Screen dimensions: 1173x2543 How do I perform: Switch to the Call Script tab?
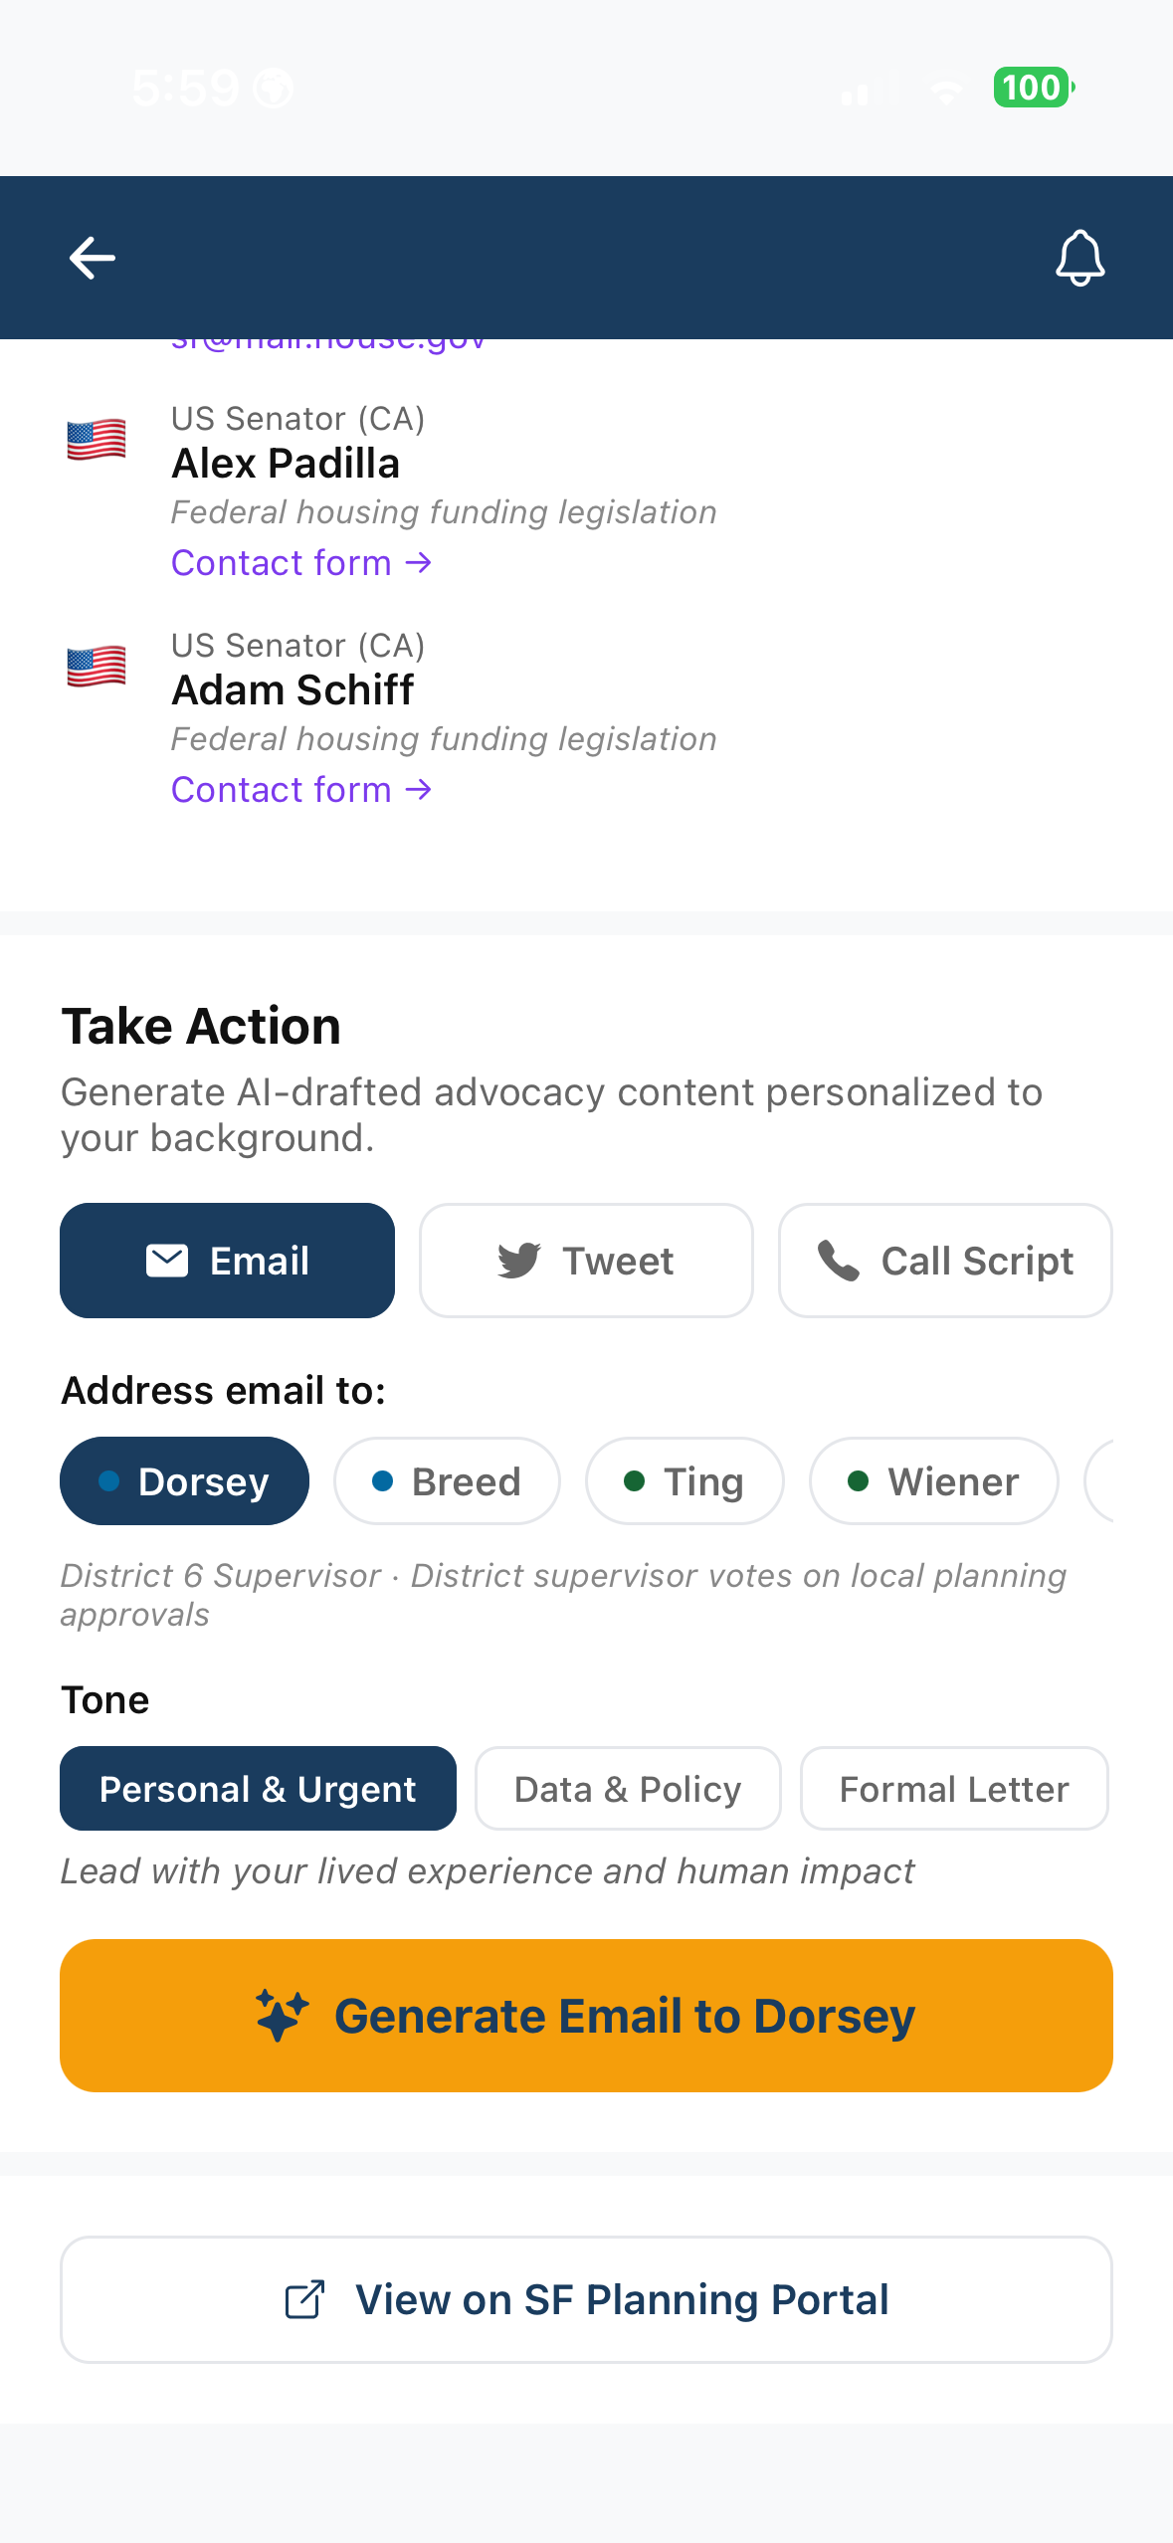(x=945, y=1261)
